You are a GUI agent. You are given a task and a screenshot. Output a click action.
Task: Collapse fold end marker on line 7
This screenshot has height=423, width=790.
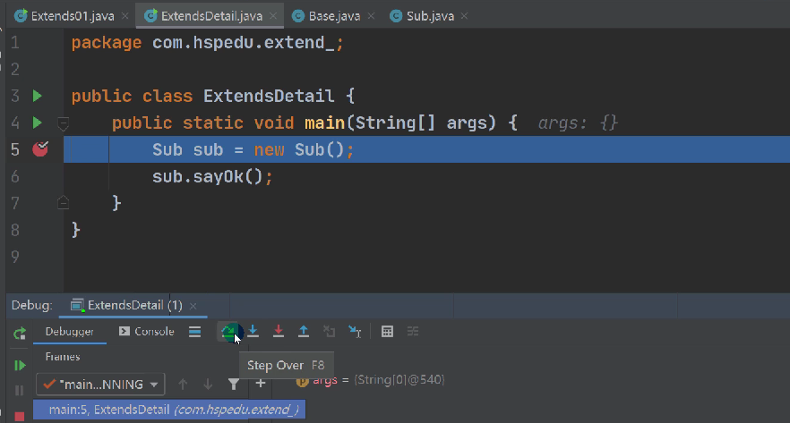(63, 203)
